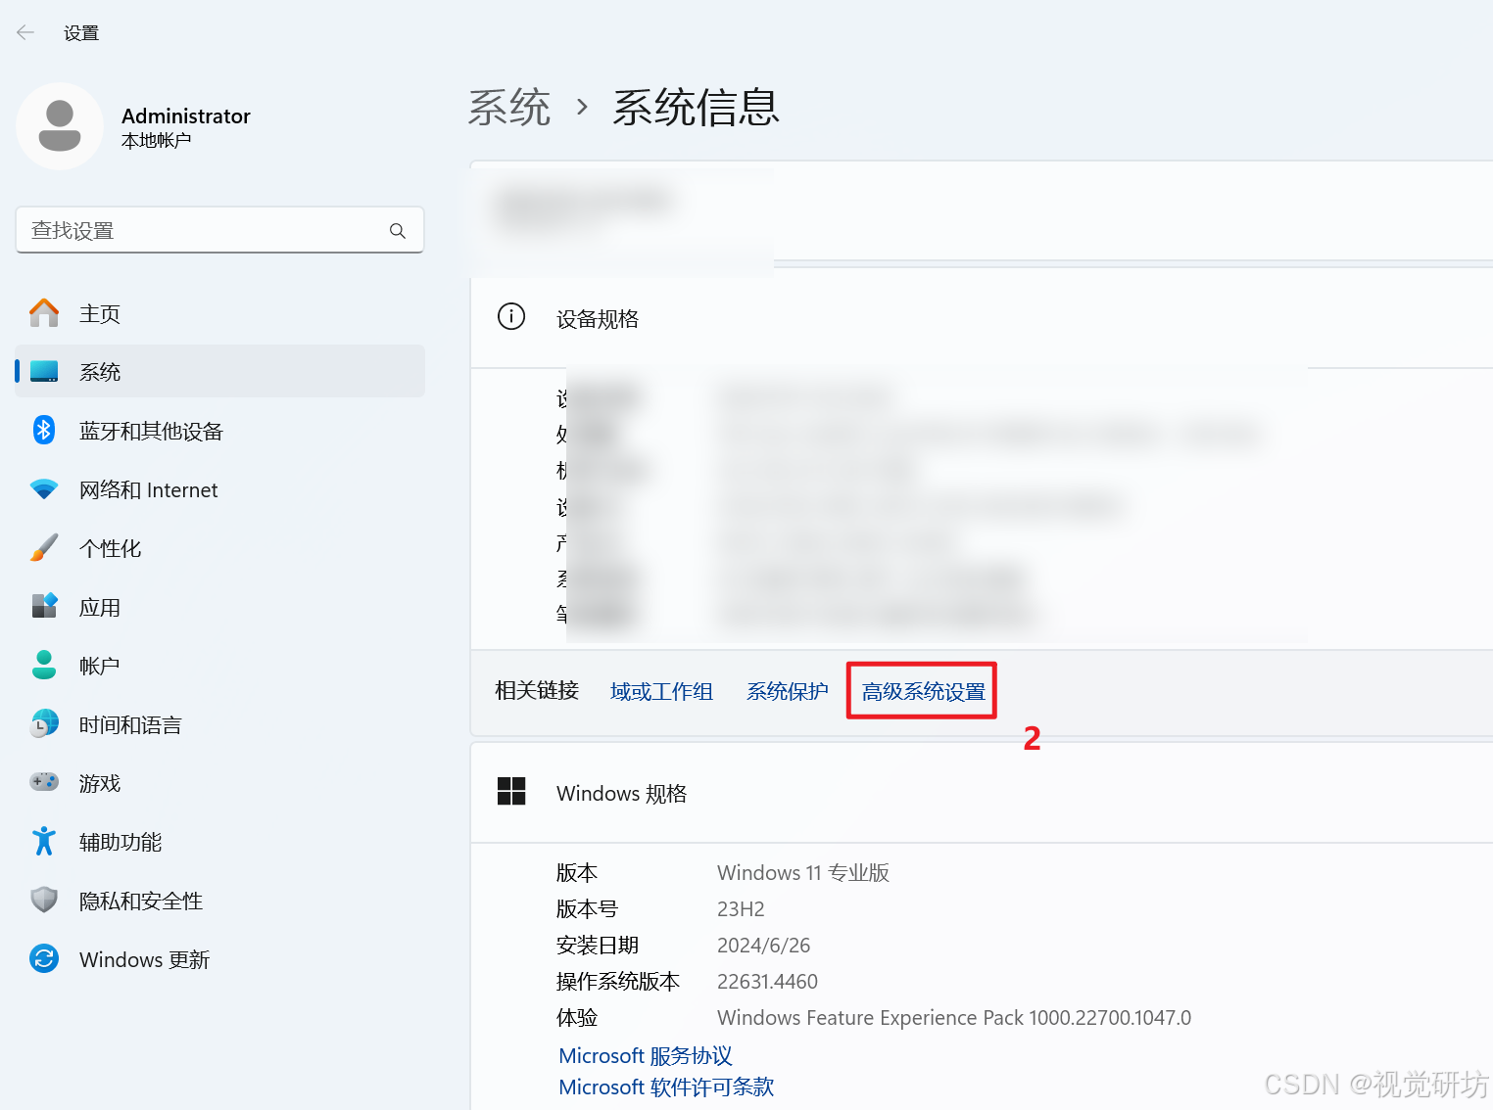Go to Windows 更新 page

click(x=220, y=959)
